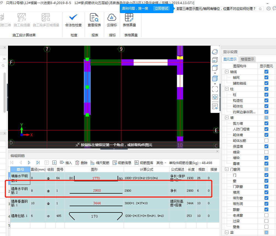Open the 云指标 cloud indicator tool
This screenshot has width=276, height=236.
[112, 20]
